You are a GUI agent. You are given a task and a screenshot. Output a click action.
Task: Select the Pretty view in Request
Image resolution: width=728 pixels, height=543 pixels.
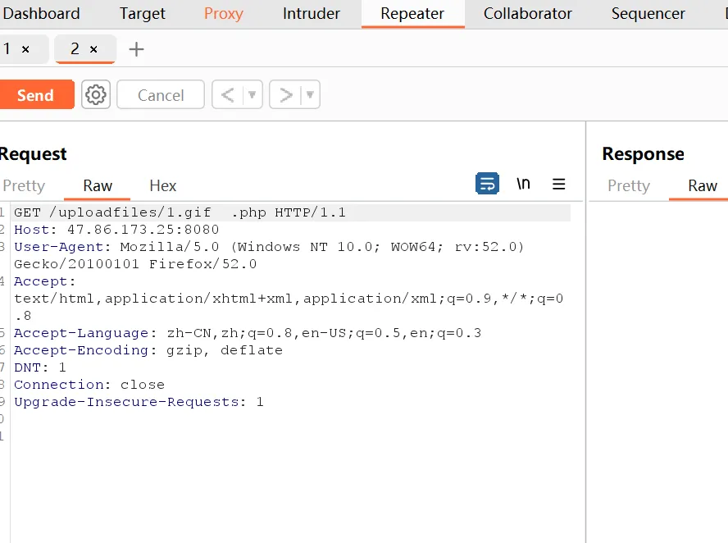(24, 185)
